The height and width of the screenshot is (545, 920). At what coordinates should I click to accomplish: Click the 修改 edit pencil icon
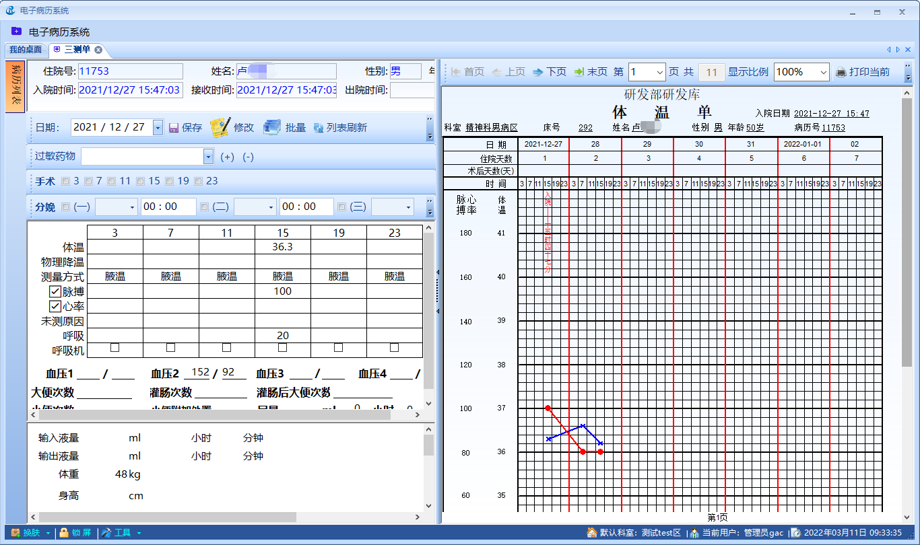[x=220, y=127]
